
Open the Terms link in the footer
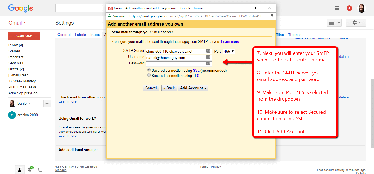204,167
